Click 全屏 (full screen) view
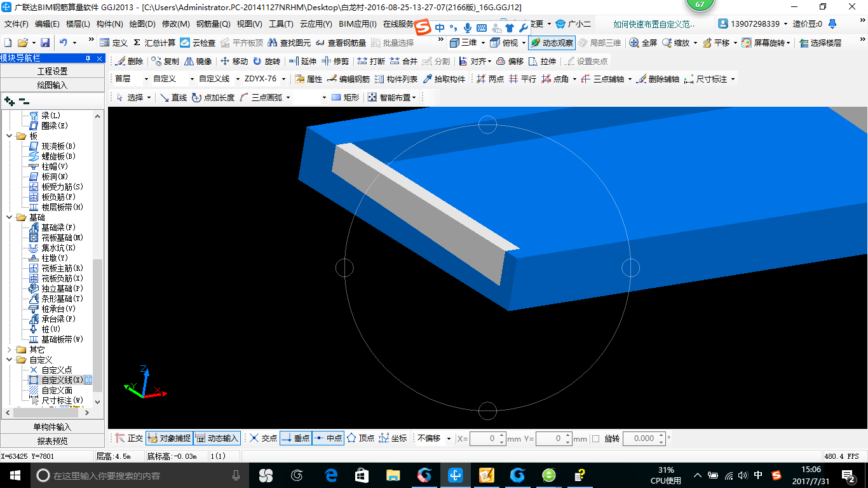This screenshot has height=488, width=868. 643,43
